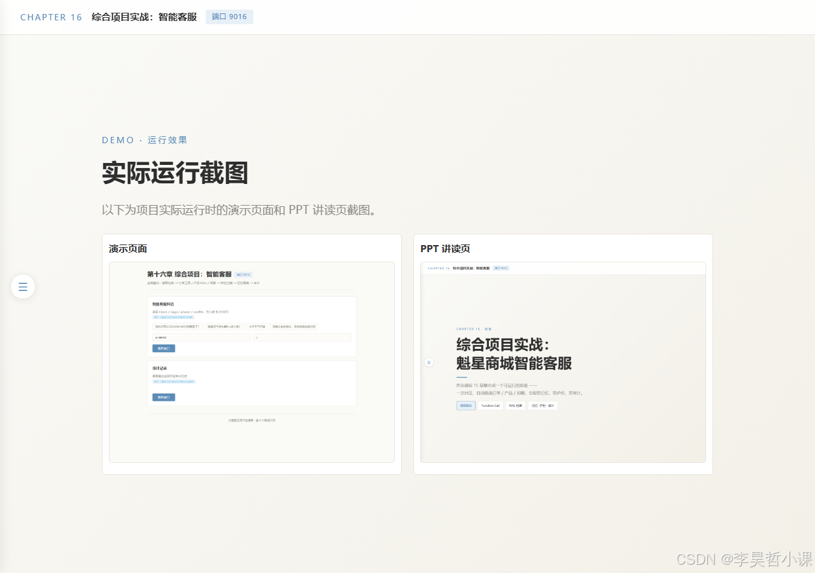Image resolution: width=815 pixels, height=573 pixels.
Task: Click 第十六章 综合项目 heading in demo screenshot
Action: (x=189, y=274)
